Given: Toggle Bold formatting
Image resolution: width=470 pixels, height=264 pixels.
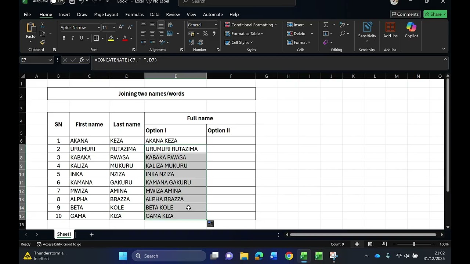Looking at the screenshot, I should pyautogui.click(x=64, y=38).
